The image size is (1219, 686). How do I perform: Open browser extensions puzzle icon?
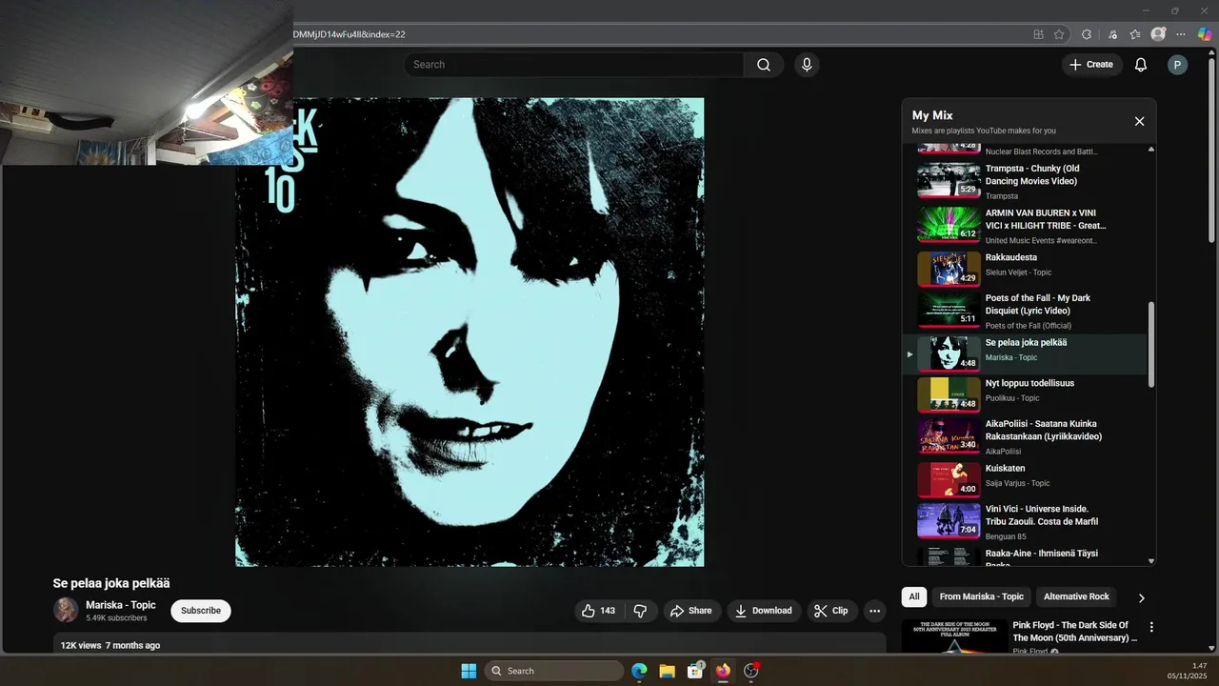(x=1087, y=34)
